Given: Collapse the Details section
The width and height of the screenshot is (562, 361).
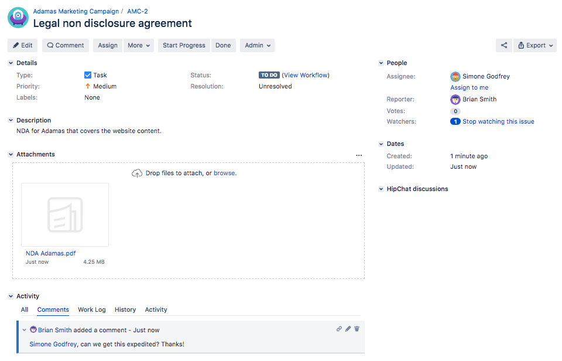Looking at the screenshot, I should [11, 63].
